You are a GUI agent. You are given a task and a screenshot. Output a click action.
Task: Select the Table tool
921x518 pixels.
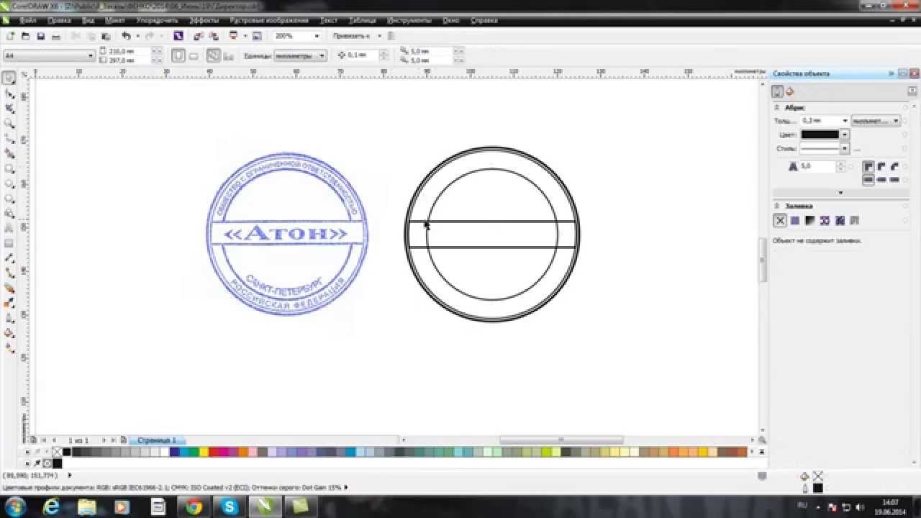pos(9,243)
